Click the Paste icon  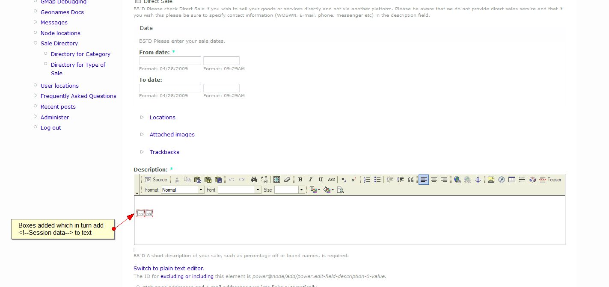(x=197, y=180)
